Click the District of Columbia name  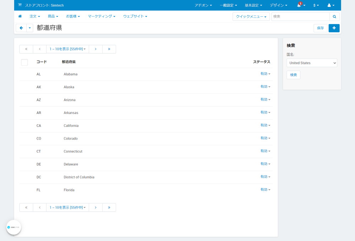tap(79, 177)
